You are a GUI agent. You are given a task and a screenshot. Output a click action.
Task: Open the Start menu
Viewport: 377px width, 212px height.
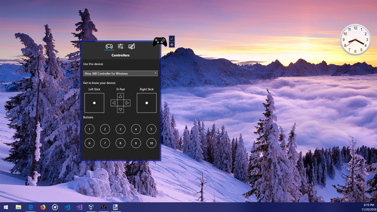tap(5, 207)
